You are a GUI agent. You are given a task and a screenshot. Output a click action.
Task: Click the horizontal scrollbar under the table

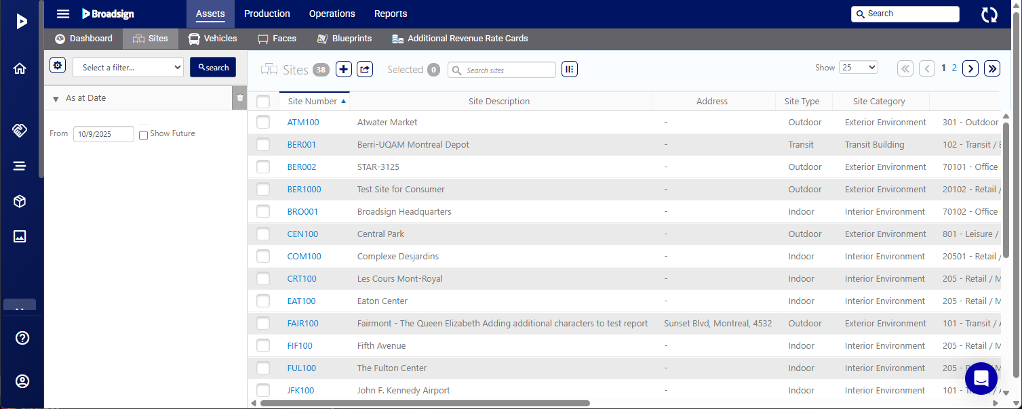click(425, 403)
